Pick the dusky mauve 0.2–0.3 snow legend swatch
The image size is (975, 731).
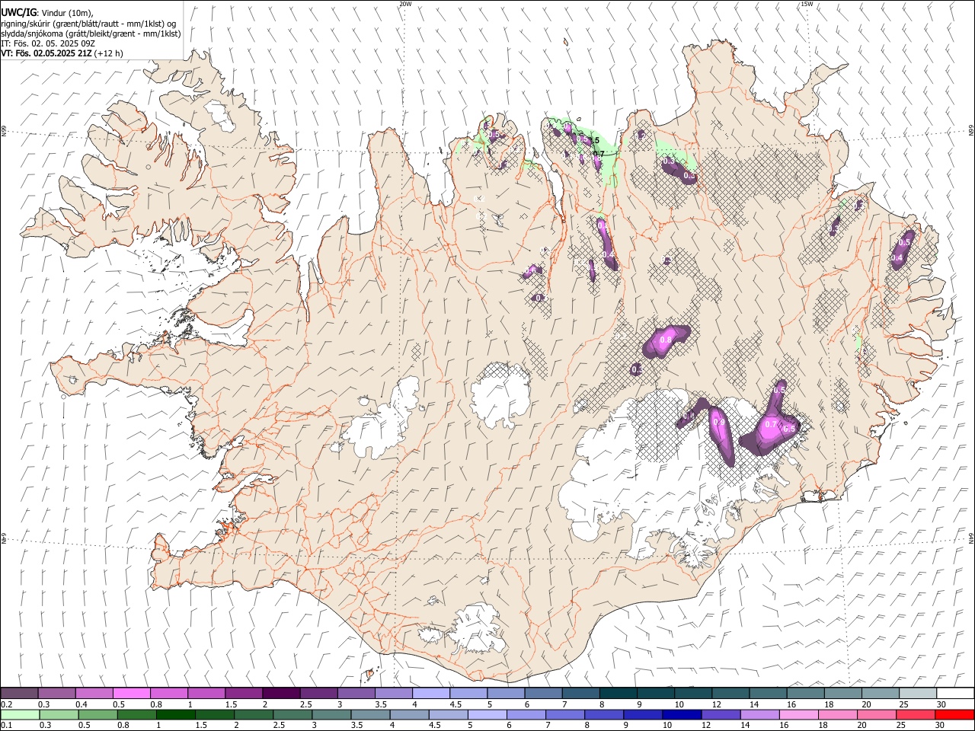[x=19, y=693]
